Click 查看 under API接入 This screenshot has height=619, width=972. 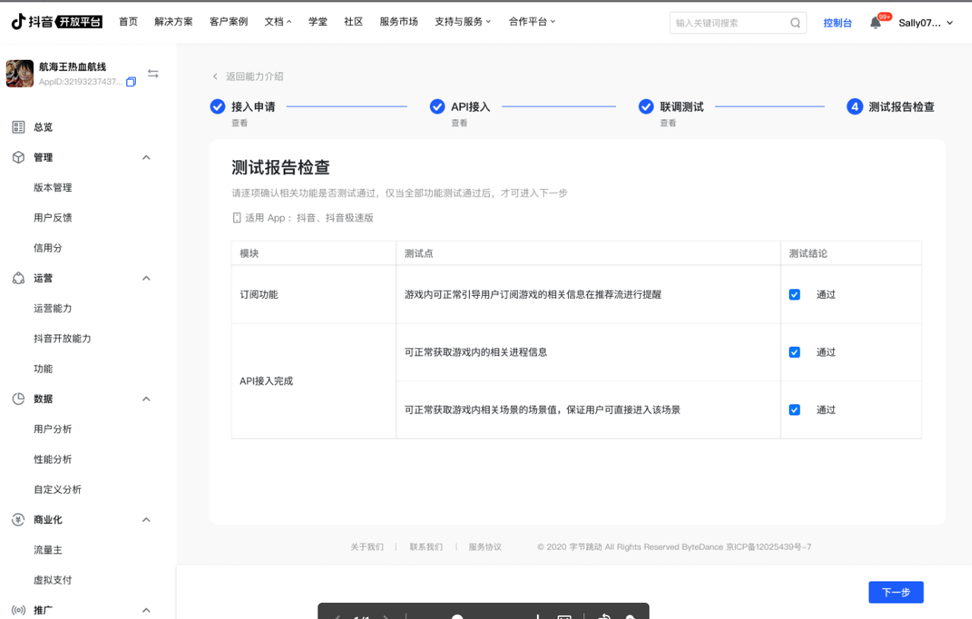pyautogui.click(x=459, y=123)
